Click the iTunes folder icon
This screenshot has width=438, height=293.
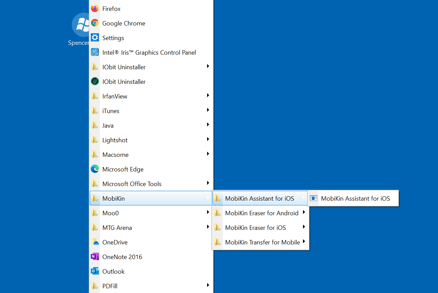pyautogui.click(x=95, y=111)
